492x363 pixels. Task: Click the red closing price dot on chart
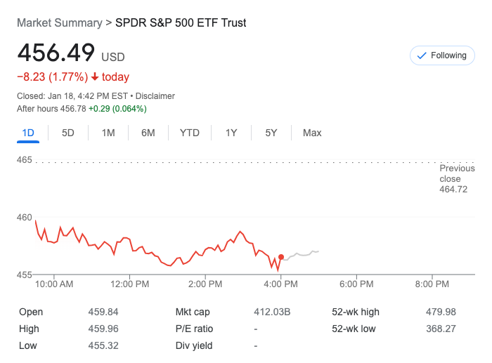tap(281, 257)
